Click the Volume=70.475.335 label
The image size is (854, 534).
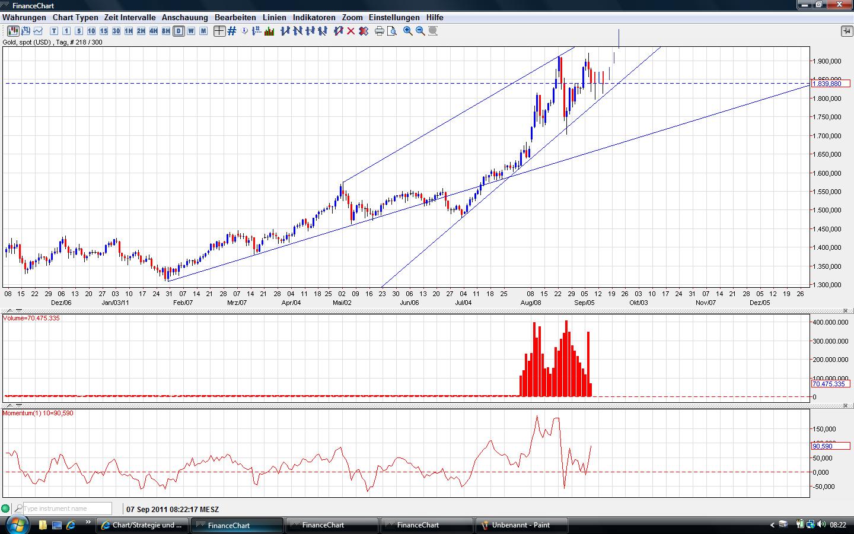pos(31,318)
